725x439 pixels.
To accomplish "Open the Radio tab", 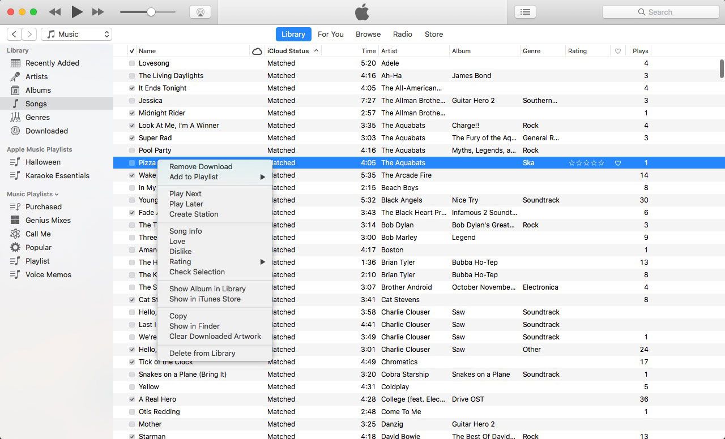I will pos(403,35).
